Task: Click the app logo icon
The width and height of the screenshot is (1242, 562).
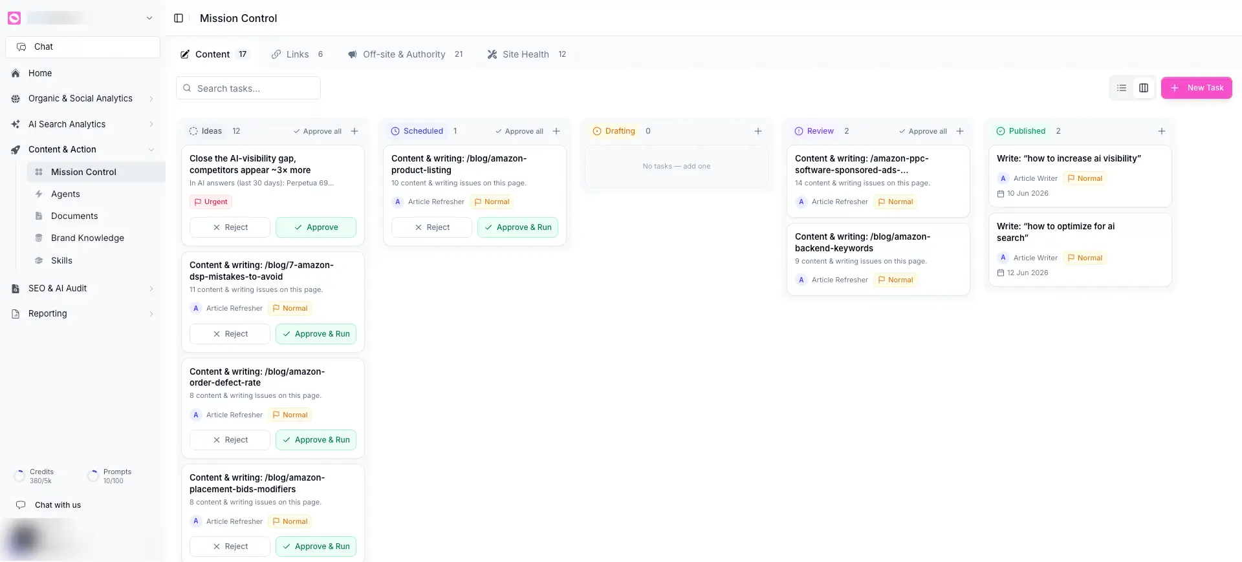Action: (x=14, y=18)
